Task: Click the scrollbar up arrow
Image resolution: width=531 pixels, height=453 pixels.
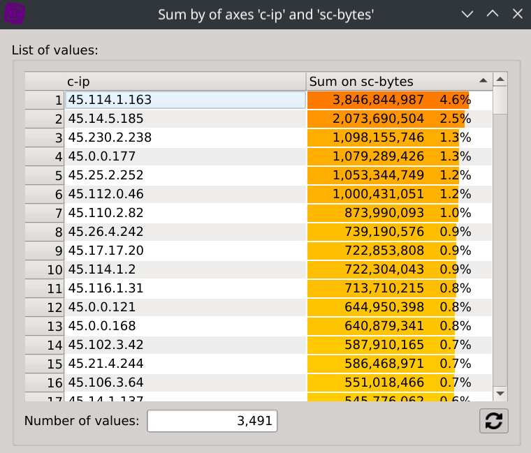Action: point(500,81)
